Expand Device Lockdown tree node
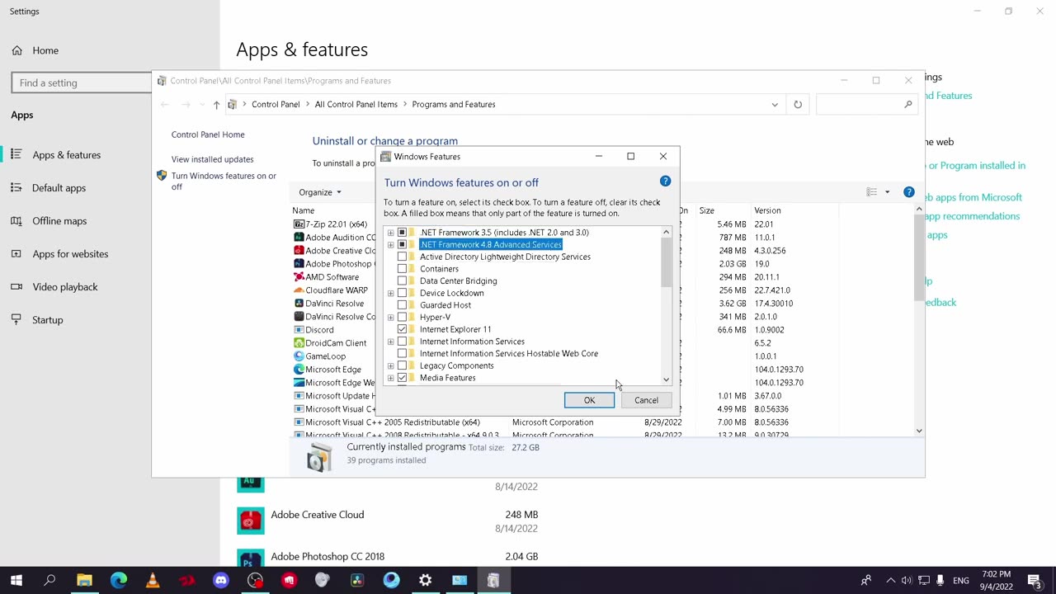The height and width of the screenshot is (594, 1056). (390, 293)
